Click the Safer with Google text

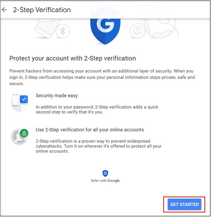tap(105, 180)
